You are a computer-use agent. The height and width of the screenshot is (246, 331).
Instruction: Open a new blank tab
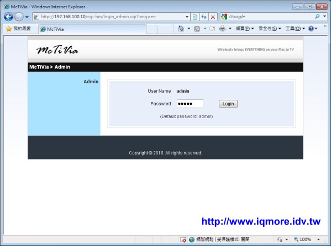click(x=152, y=29)
